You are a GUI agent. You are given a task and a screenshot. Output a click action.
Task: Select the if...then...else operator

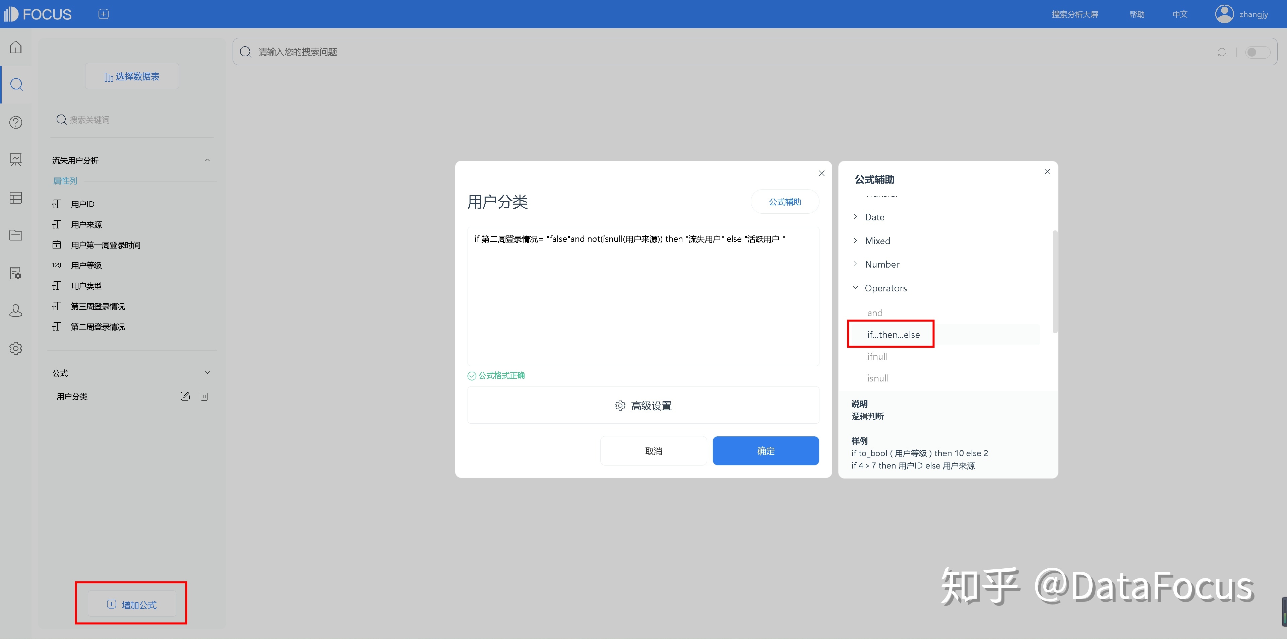(x=893, y=335)
